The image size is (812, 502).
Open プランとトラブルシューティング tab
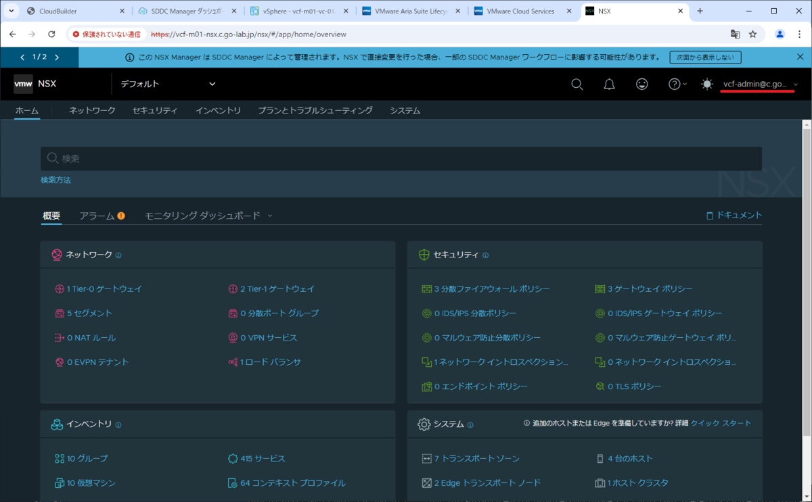[x=315, y=110]
